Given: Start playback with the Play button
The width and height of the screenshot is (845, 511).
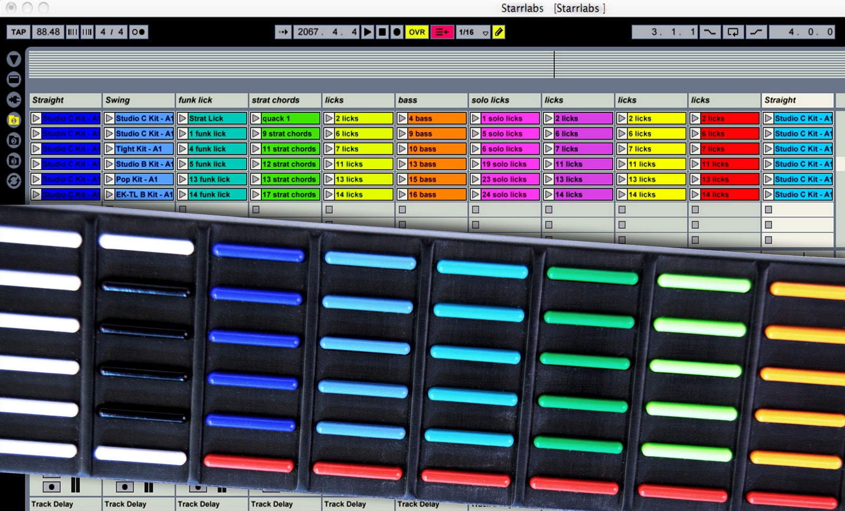Looking at the screenshot, I should (368, 32).
